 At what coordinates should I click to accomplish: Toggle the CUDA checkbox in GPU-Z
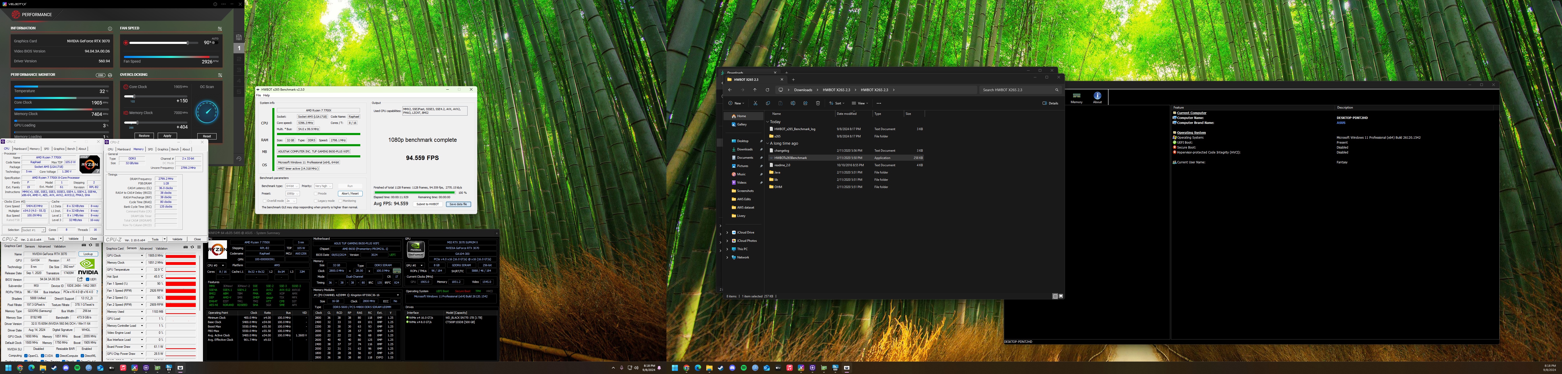(x=42, y=356)
